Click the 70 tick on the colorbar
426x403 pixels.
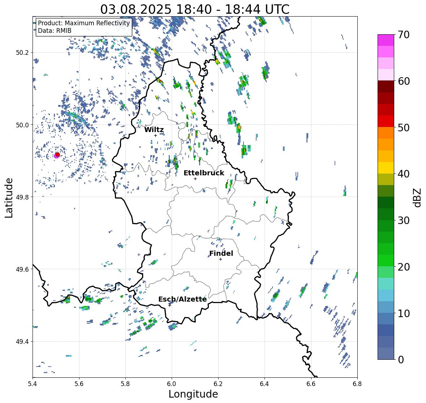coord(404,35)
